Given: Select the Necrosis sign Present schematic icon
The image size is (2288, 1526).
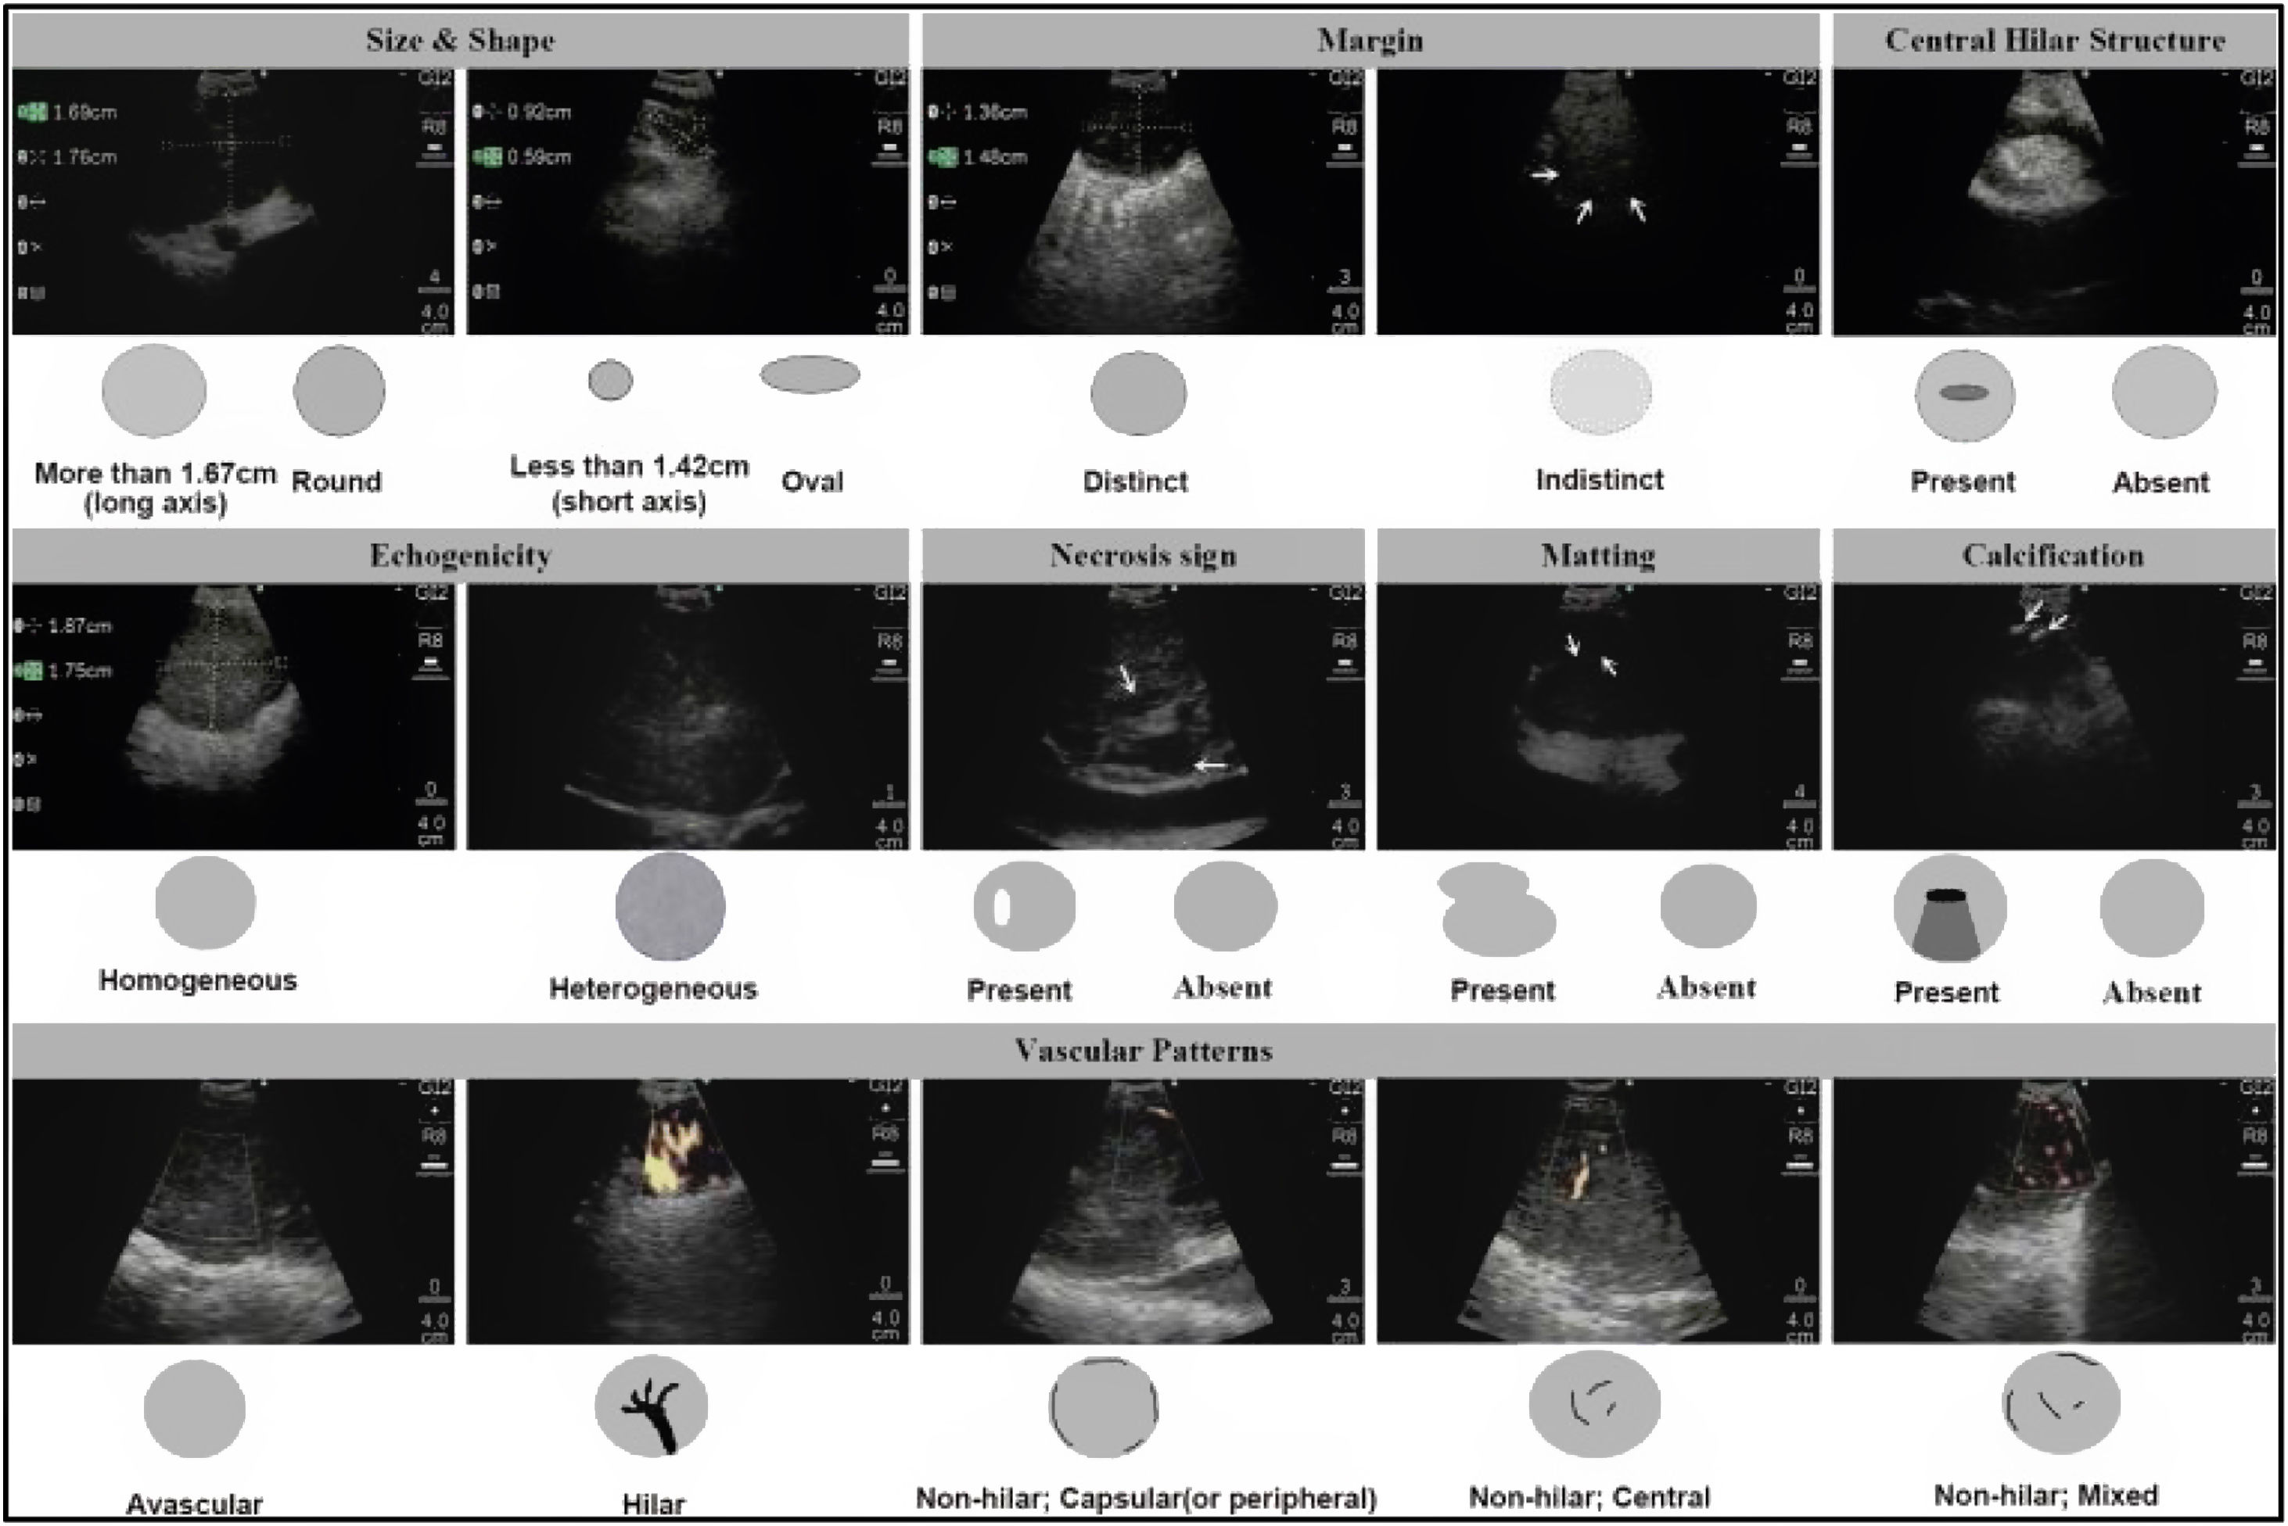Looking at the screenshot, I should [1023, 906].
